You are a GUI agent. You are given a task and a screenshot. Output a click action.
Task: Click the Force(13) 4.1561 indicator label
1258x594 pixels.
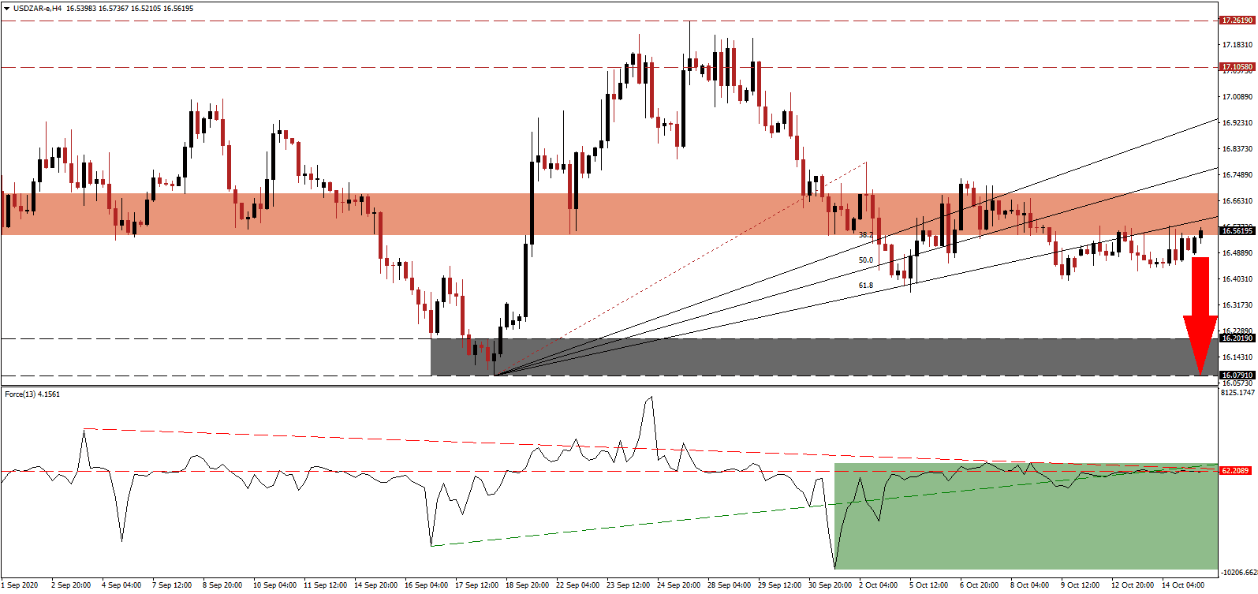(x=32, y=394)
